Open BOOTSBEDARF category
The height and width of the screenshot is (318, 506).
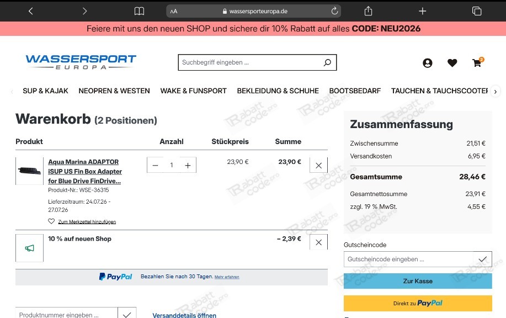click(355, 91)
